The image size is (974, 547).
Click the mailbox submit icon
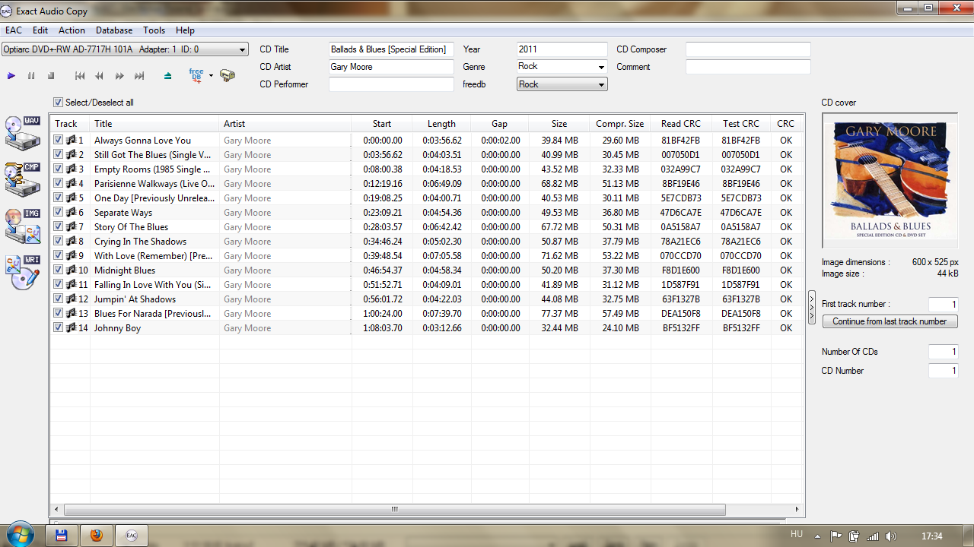(x=228, y=76)
